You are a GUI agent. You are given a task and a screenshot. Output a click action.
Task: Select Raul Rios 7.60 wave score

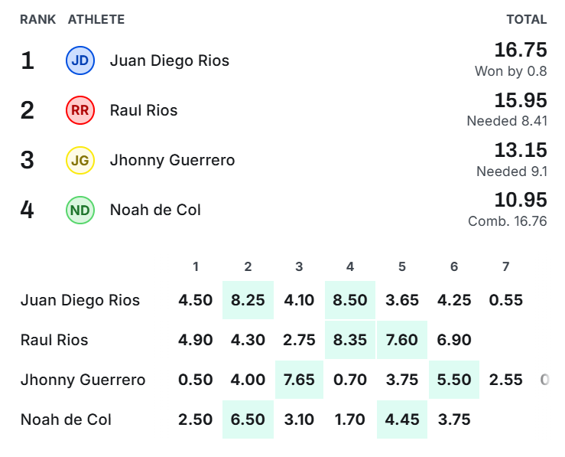(x=402, y=340)
